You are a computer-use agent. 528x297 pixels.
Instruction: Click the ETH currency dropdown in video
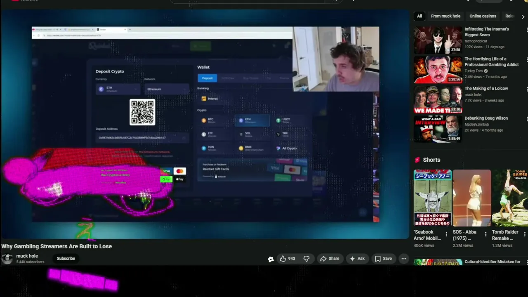coord(118,89)
